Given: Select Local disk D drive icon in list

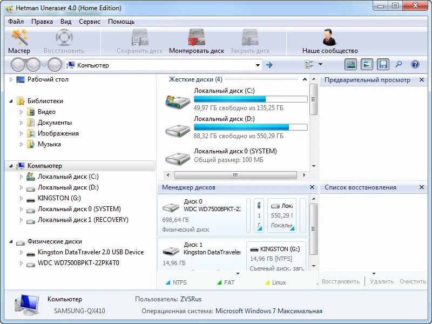Looking at the screenshot, I should coord(178,131).
